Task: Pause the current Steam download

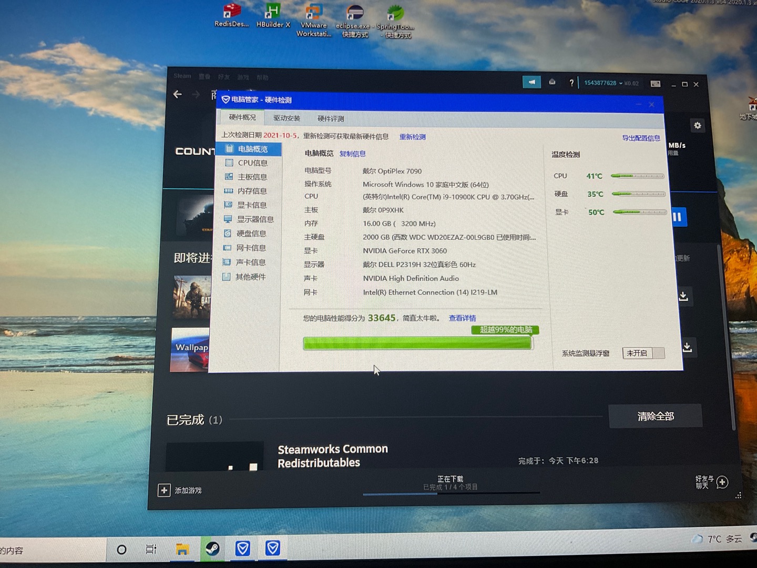Action: (x=678, y=217)
